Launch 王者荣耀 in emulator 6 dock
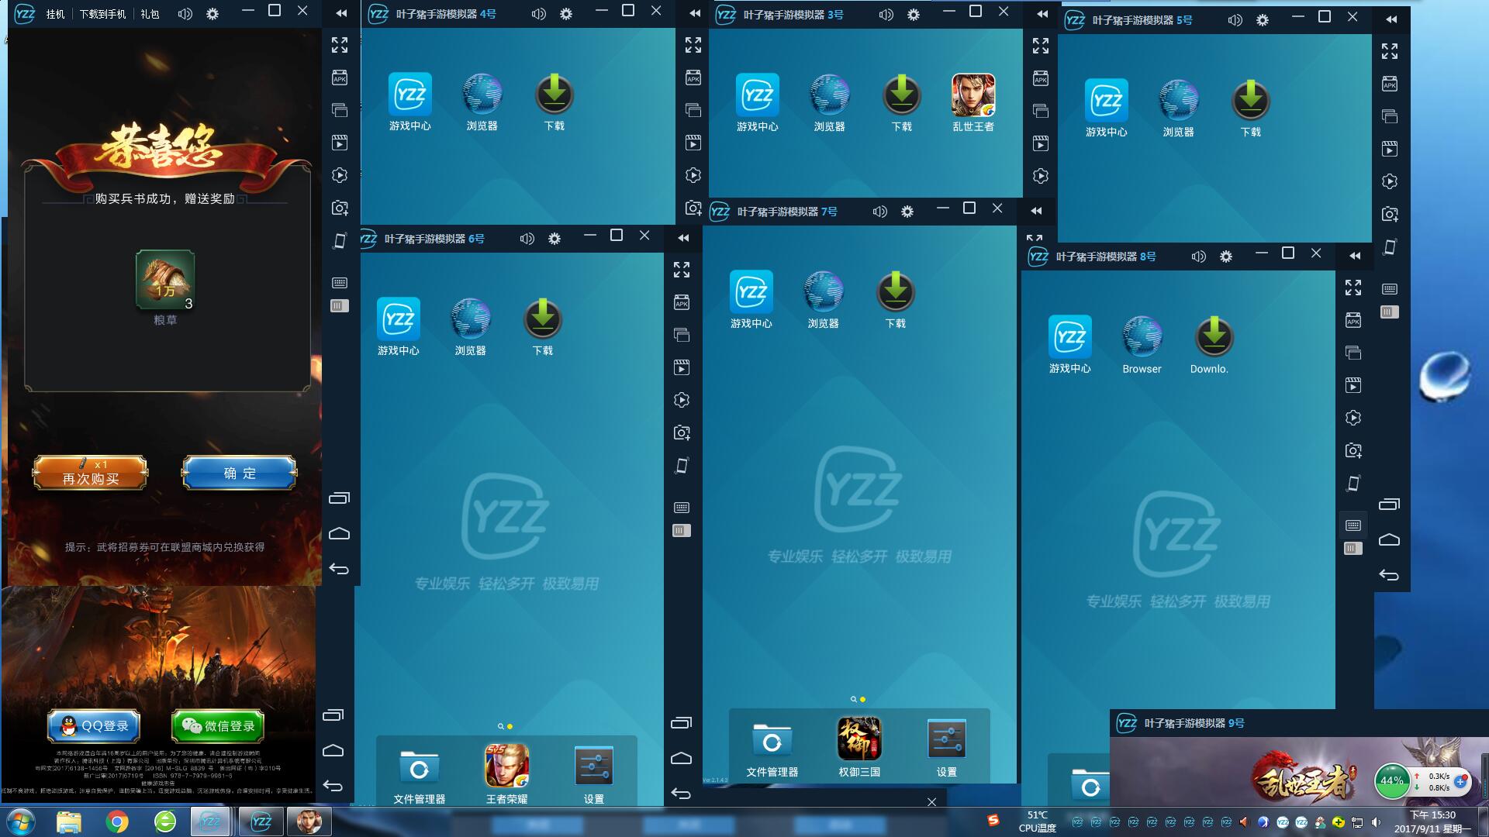This screenshot has width=1489, height=837. pos(506,766)
